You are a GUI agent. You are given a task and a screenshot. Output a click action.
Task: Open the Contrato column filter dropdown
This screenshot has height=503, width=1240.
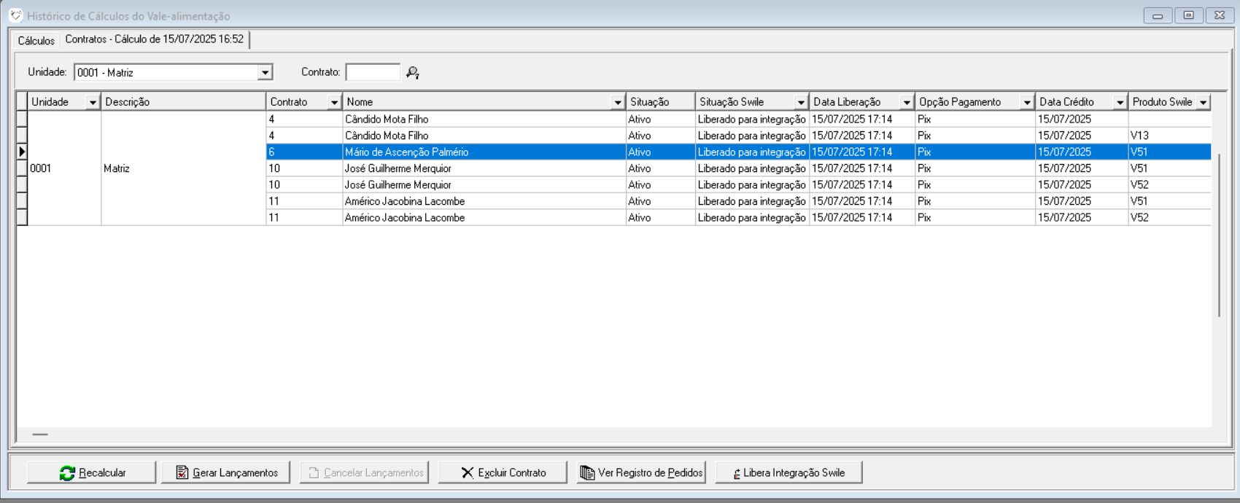[x=334, y=102]
